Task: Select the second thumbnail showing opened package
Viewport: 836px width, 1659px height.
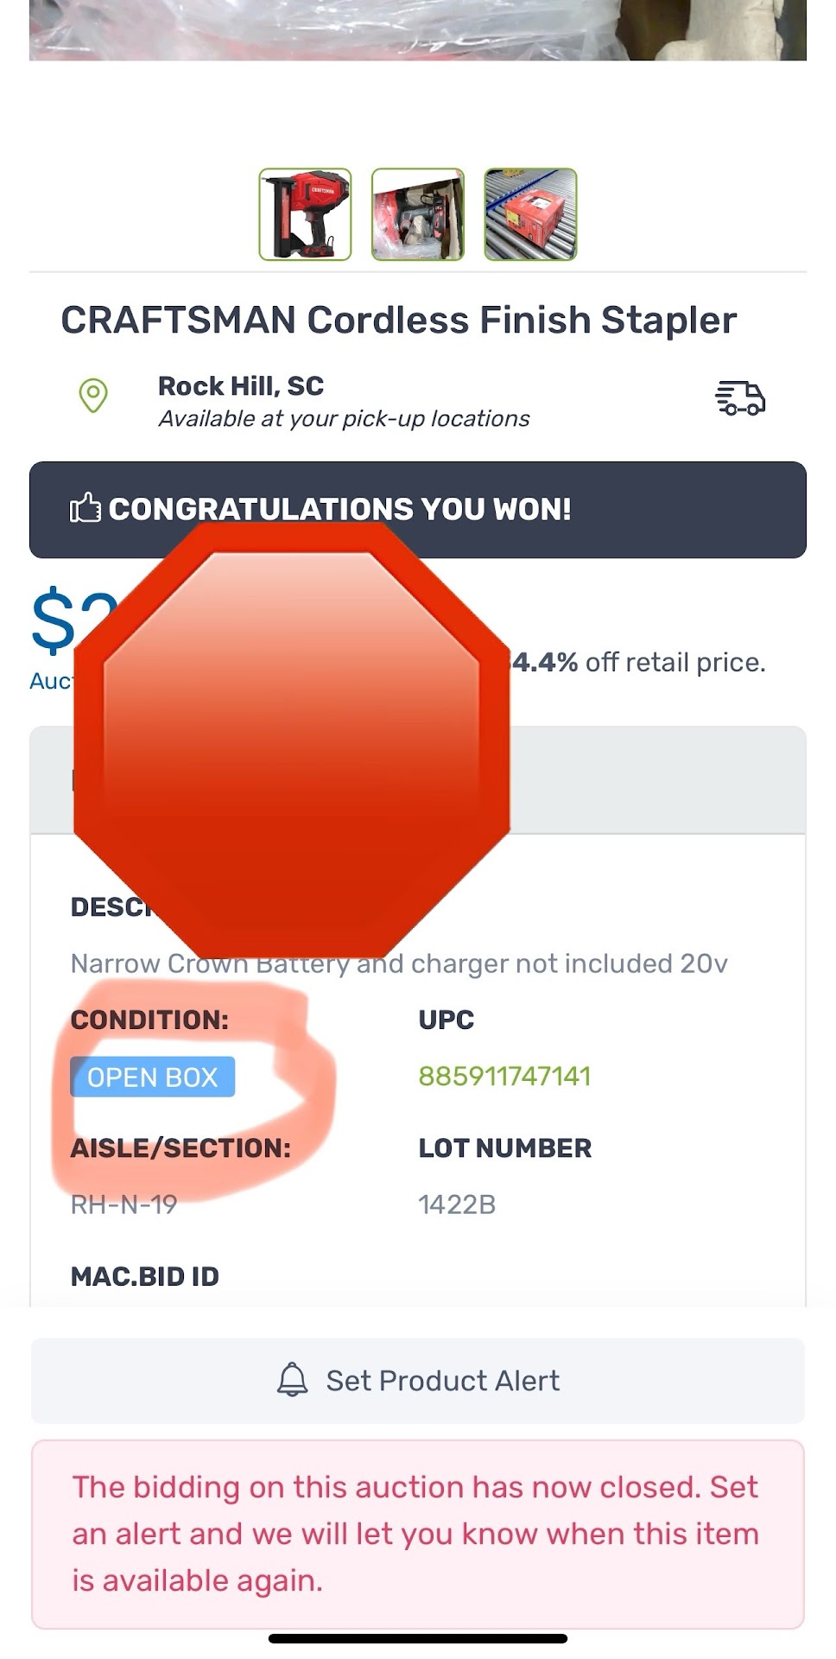Action: [418, 214]
